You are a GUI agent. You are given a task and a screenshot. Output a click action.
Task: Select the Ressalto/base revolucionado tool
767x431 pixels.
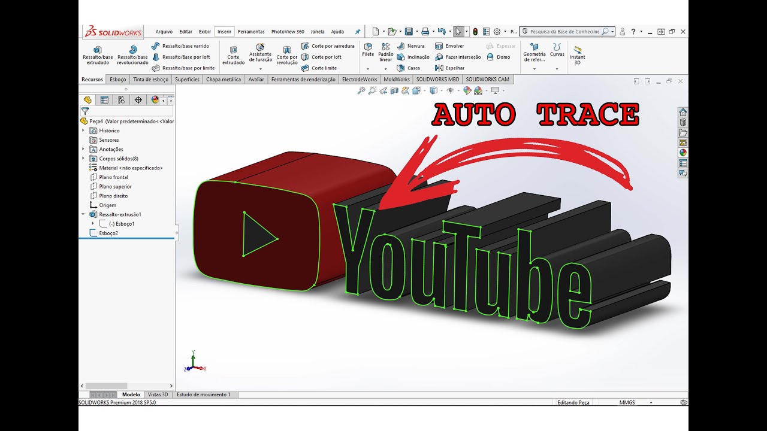(132, 54)
